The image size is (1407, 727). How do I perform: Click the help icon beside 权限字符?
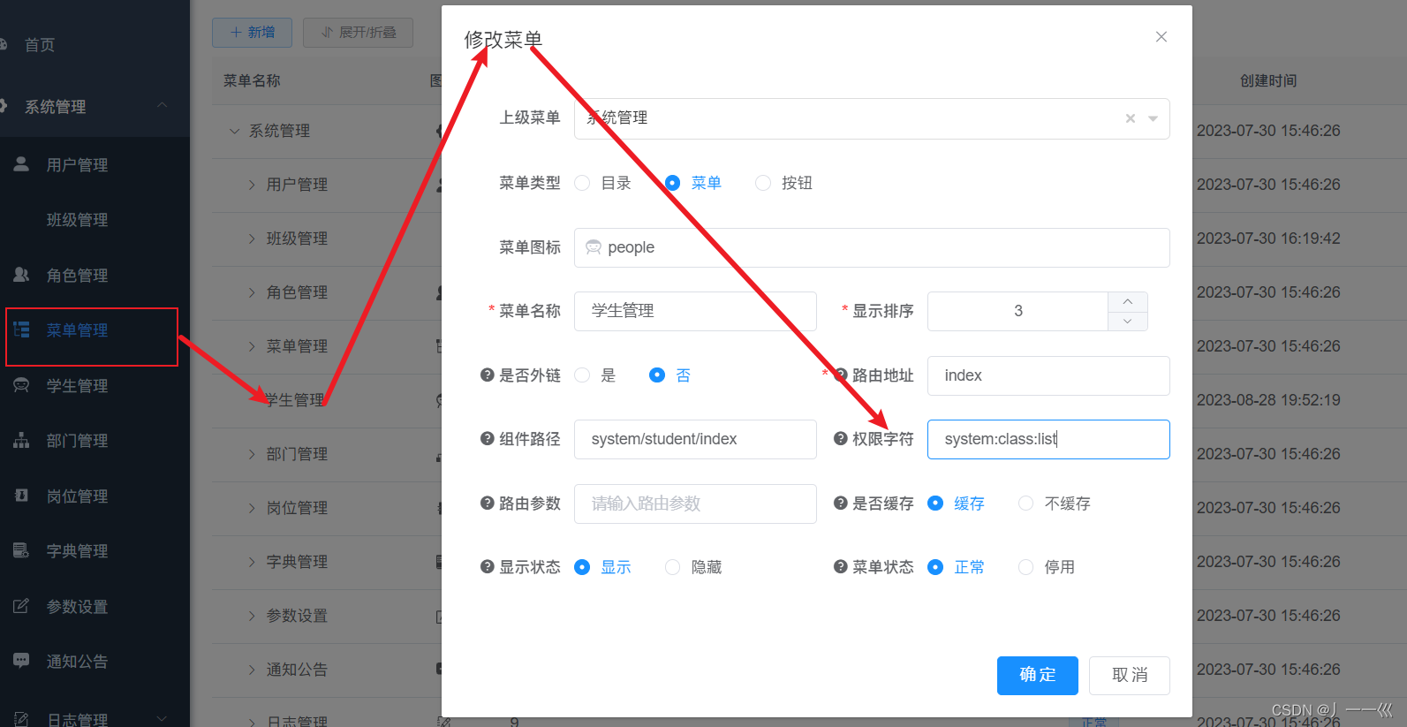pyautogui.click(x=840, y=439)
